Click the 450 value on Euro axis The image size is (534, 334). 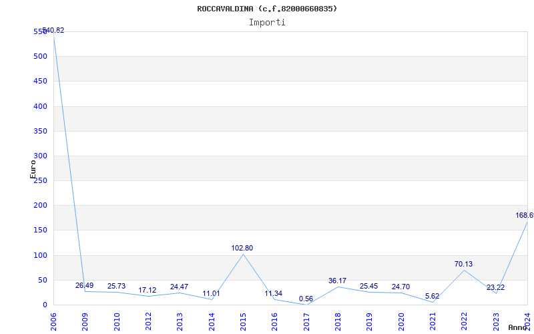[x=41, y=81]
